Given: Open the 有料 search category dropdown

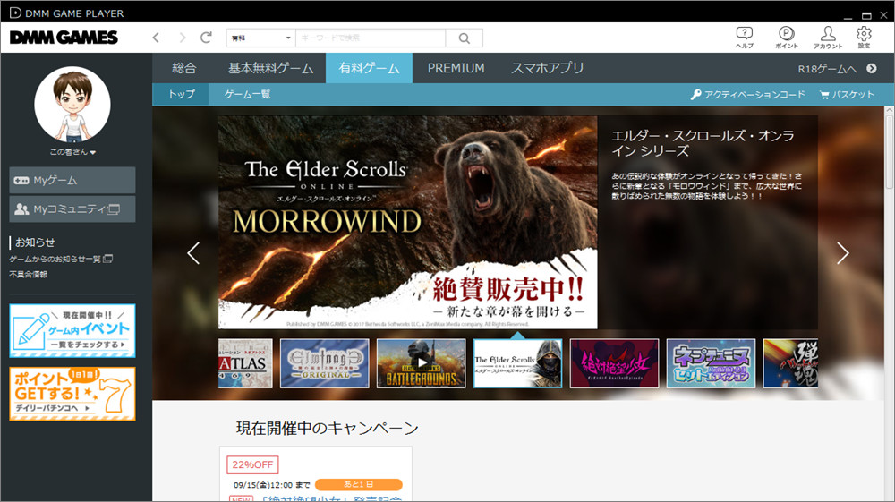Looking at the screenshot, I should (260, 38).
